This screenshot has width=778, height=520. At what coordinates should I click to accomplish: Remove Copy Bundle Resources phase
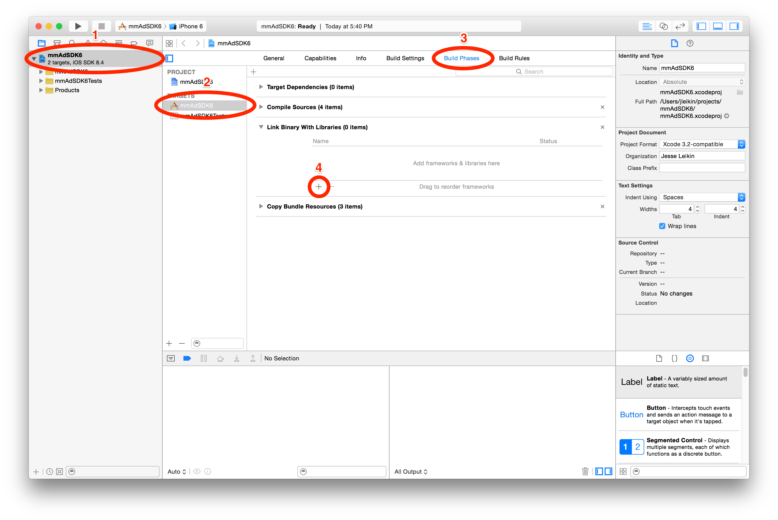(x=602, y=206)
